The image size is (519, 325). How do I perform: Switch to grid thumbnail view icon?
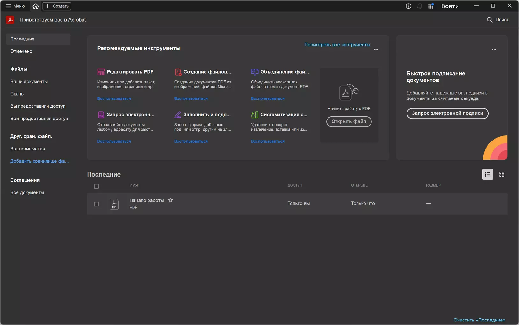[x=501, y=174]
